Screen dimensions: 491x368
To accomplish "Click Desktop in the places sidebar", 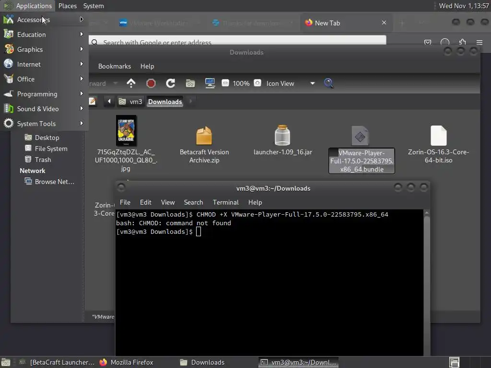I will [47, 138].
